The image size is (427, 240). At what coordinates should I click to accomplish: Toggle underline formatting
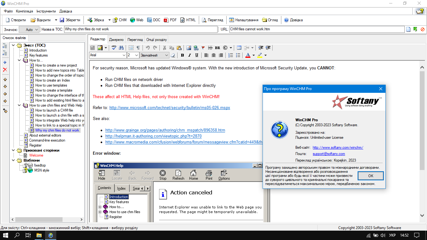(197, 55)
